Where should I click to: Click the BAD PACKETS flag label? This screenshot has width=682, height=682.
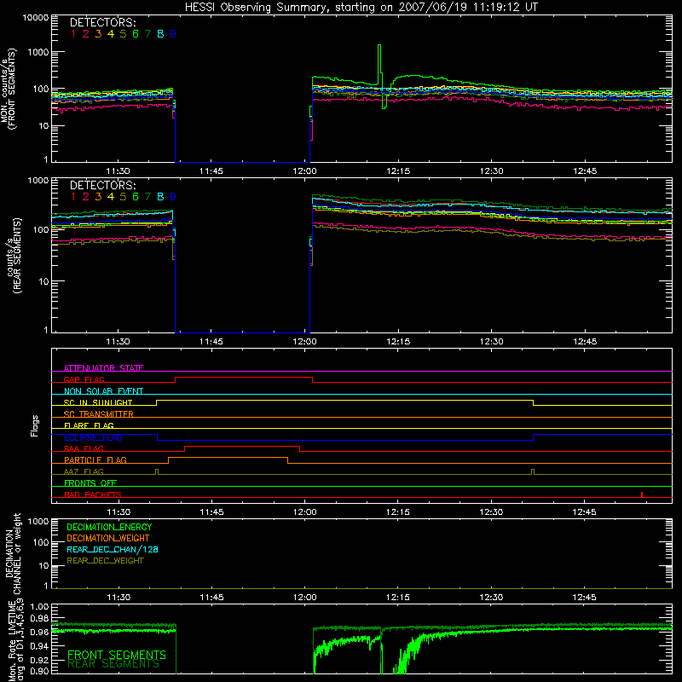93,494
